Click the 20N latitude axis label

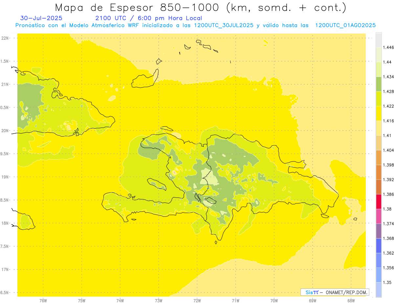(x=5, y=131)
